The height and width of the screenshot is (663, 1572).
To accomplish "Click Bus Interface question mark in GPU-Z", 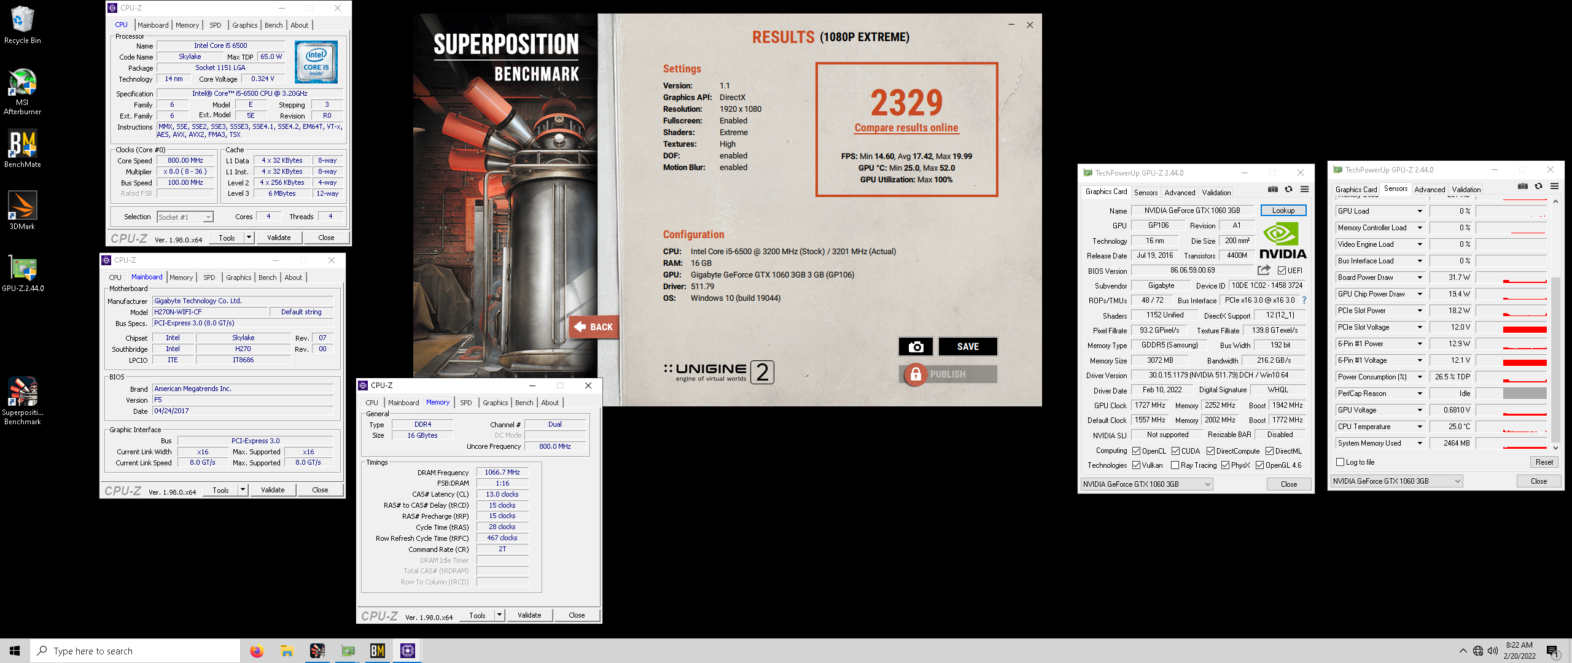I will point(1304,300).
